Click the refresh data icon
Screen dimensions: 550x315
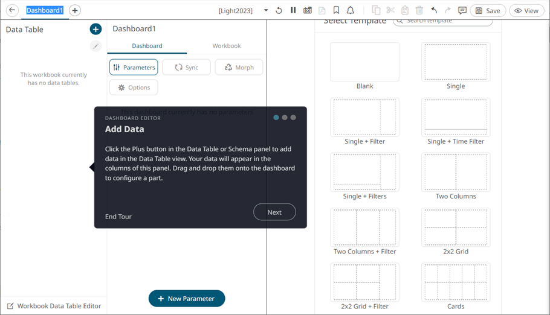279,10
